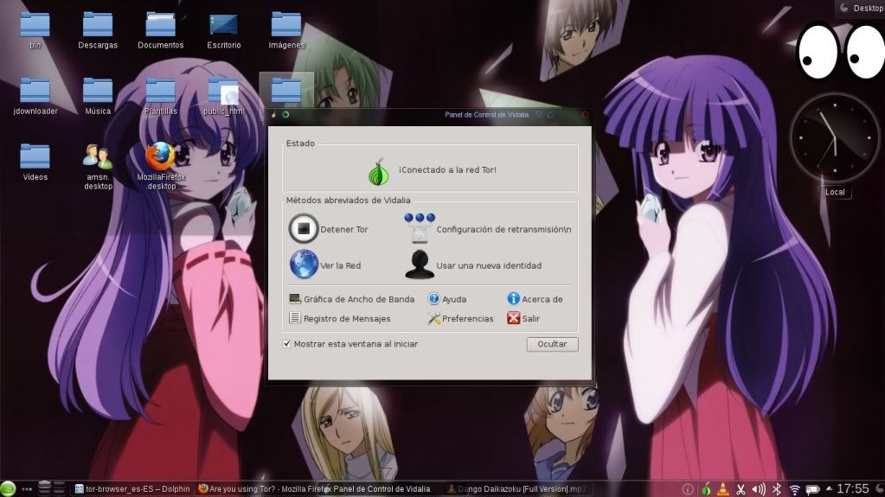
Task: Open the bin folder on desktop
Action: (35, 30)
